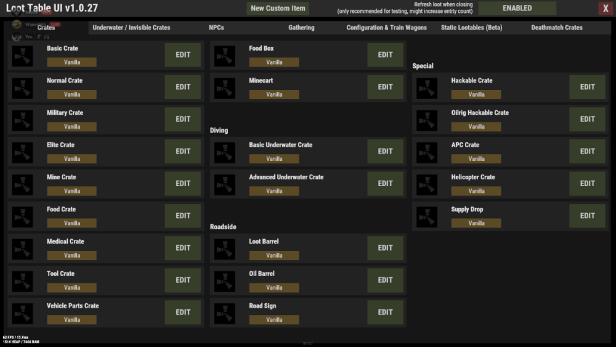
Task: Toggle the Vanilla label under Oil Barrel
Action: tap(274, 287)
